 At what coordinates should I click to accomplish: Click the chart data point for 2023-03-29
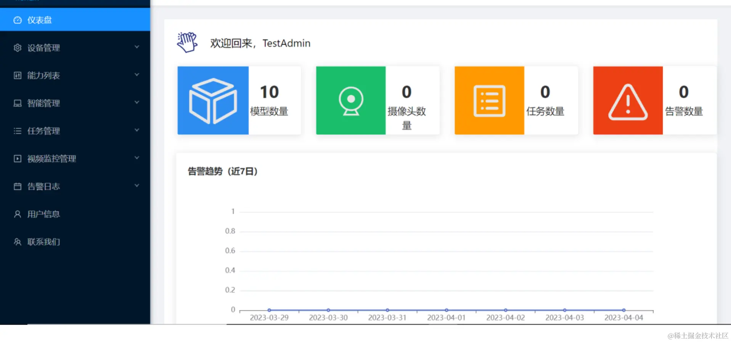point(269,310)
